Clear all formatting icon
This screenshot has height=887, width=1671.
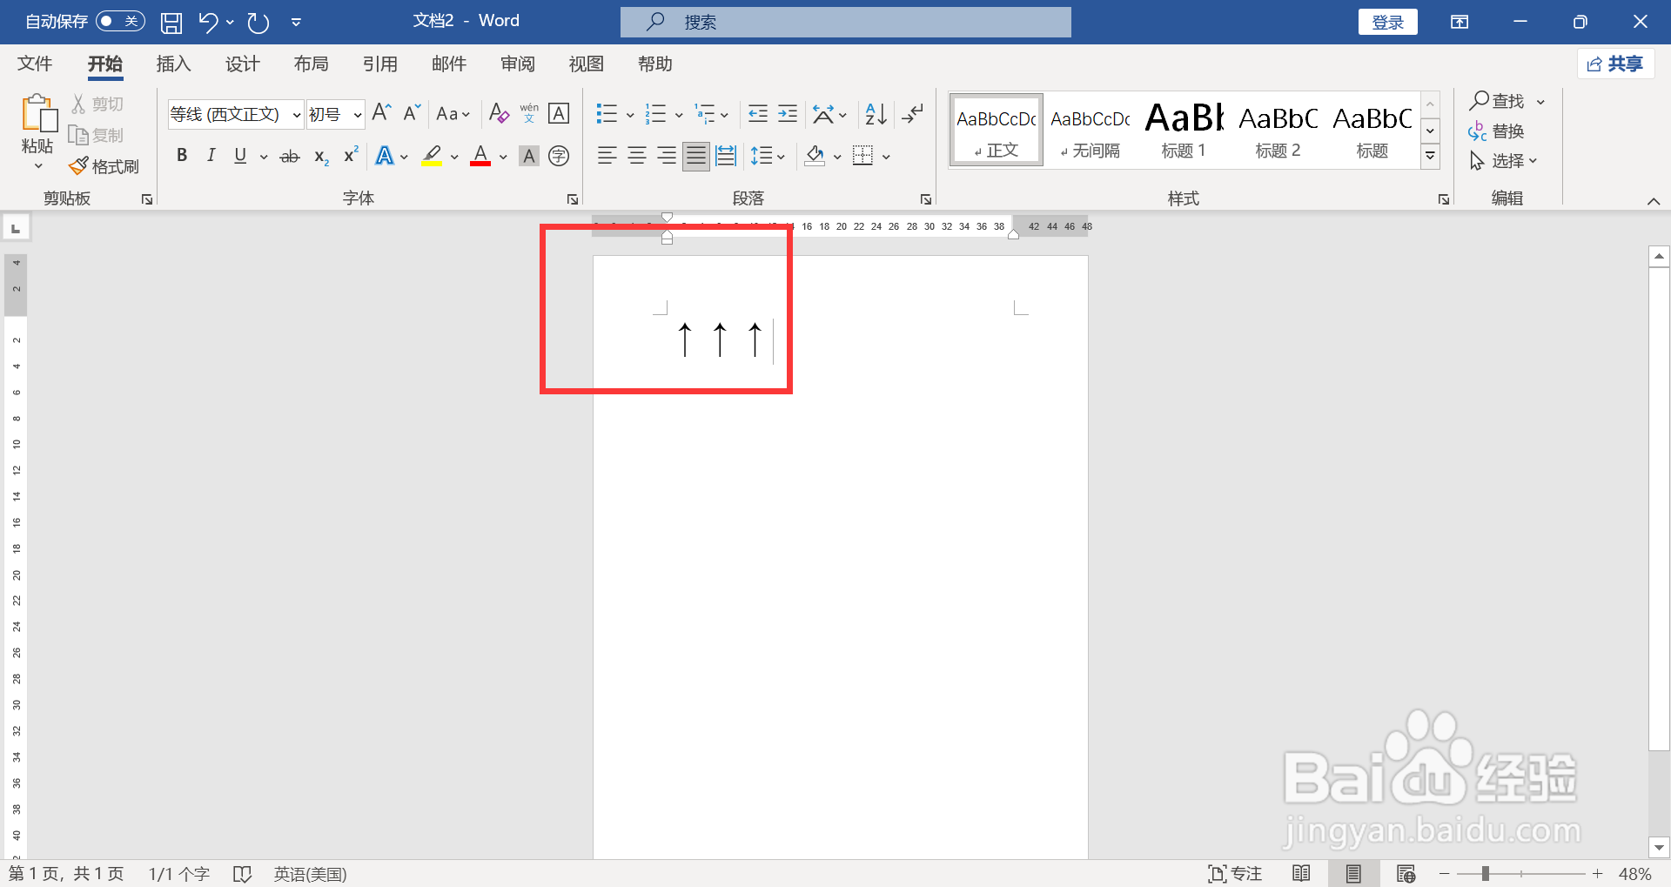coord(499,113)
